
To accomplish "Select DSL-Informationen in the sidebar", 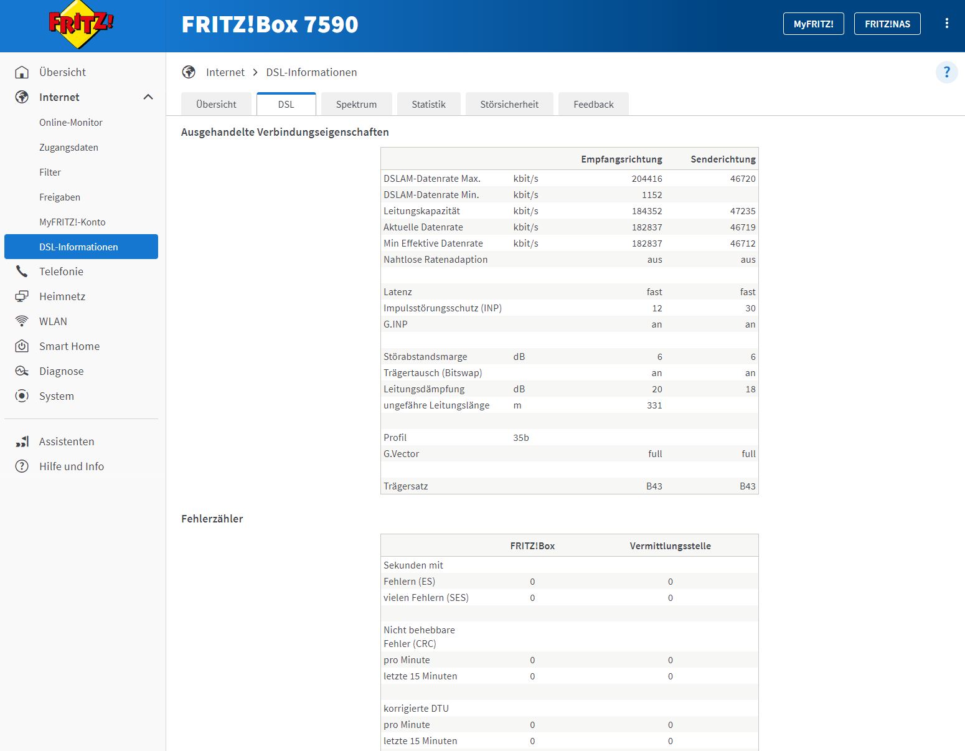I will click(x=81, y=247).
